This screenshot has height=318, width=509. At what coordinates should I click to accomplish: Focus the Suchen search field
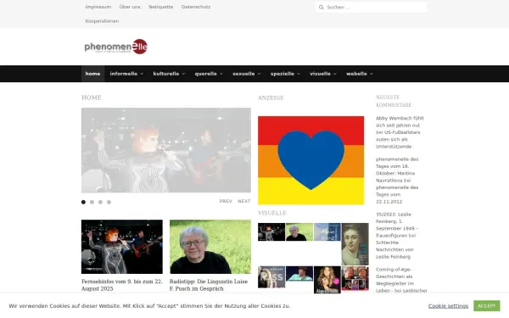pyautogui.click(x=371, y=7)
